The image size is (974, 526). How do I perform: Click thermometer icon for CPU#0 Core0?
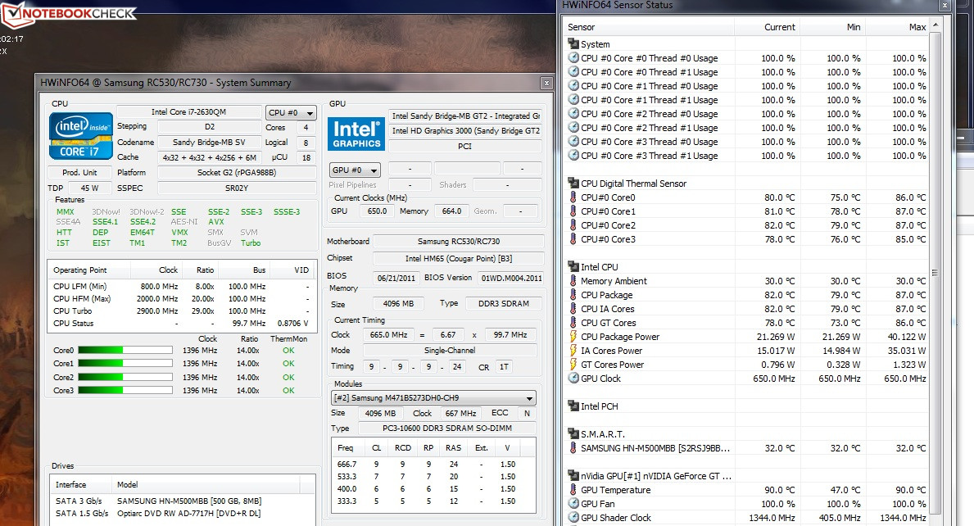click(573, 197)
